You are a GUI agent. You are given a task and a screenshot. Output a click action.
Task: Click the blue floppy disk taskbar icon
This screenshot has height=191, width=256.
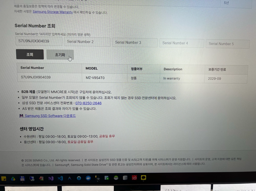point(22,179)
